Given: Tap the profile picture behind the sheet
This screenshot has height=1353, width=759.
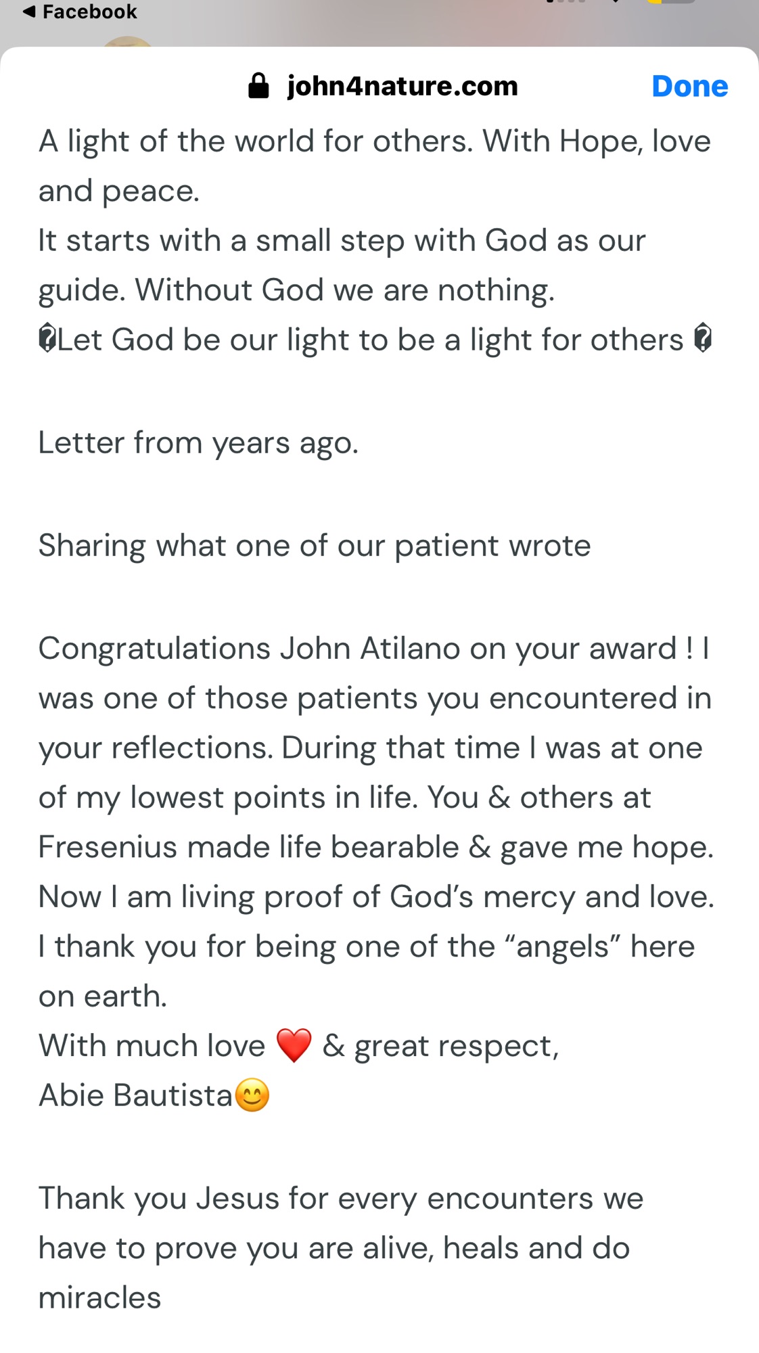Looking at the screenshot, I should click(x=127, y=42).
